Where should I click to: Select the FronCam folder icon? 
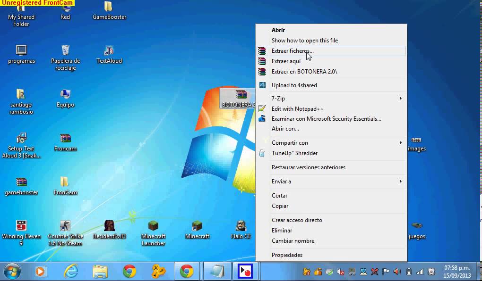pos(65,186)
